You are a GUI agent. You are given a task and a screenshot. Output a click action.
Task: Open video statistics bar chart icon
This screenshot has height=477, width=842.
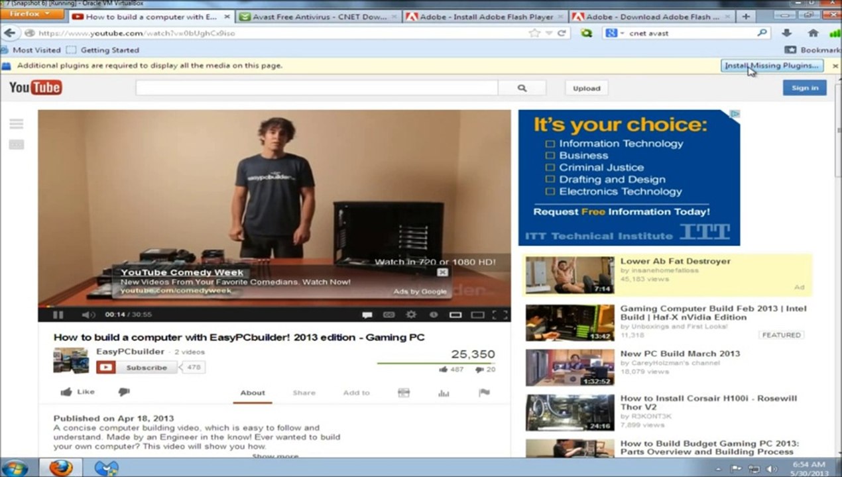point(444,393)
